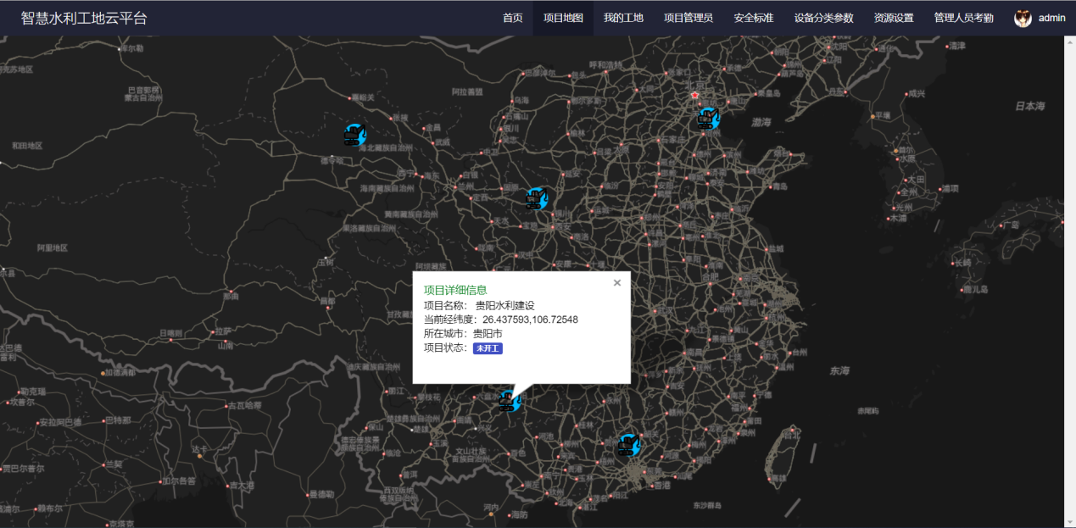Open 设备分类参数 in the top menu
The image size is (1076, 528).
(x=823, y=18)
